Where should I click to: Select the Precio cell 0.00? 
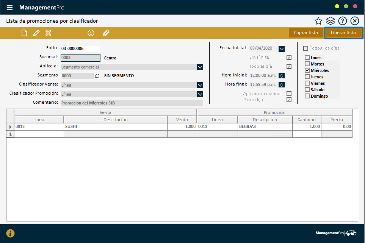coord(337,127)
